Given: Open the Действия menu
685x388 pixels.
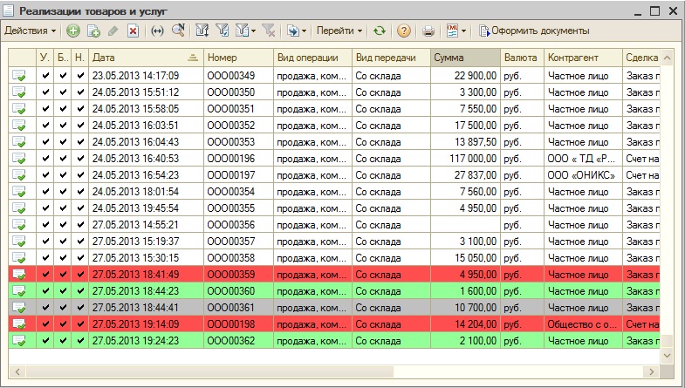Looking at the screenshot, I should [x=31, y=31].
